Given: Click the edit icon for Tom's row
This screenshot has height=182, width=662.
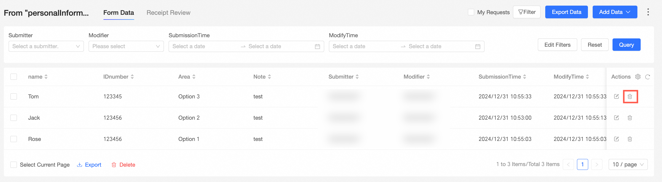Looking at the screenshot, I should click(616, 97).
